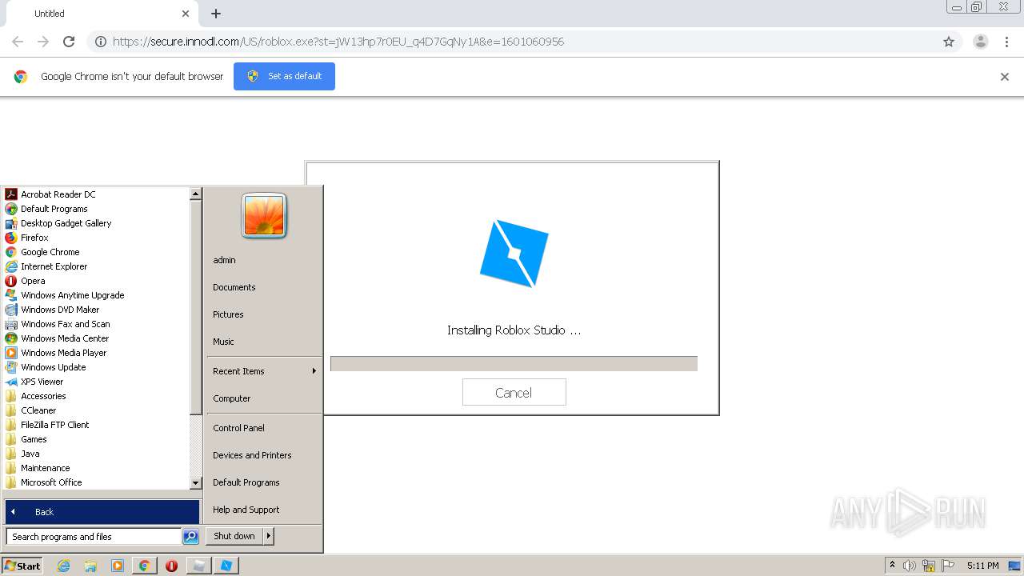This screenshot has width=1024, height=576.
Task: Expand the FileZilla FTP Client folder
Action: 47,425
